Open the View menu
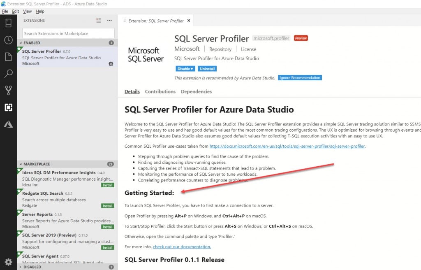 pos(27,11)
